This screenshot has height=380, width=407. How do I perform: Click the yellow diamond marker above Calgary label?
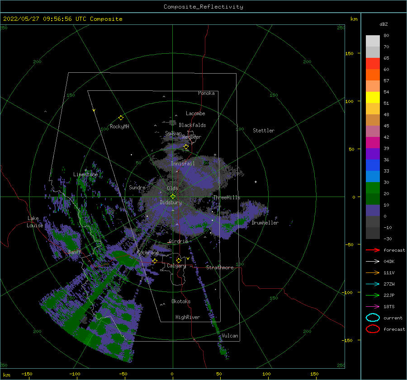pyautogui.click(x=179, y=260)
